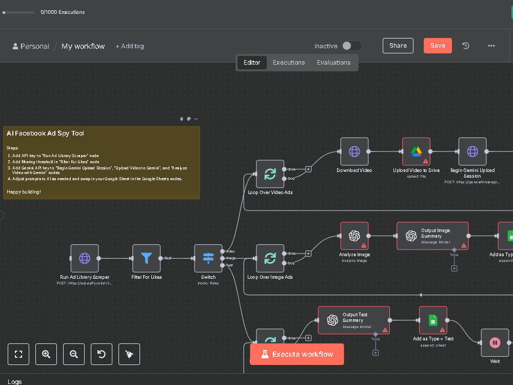
Task: Click the 'Happy building!' note text
Action: point(24,192)
